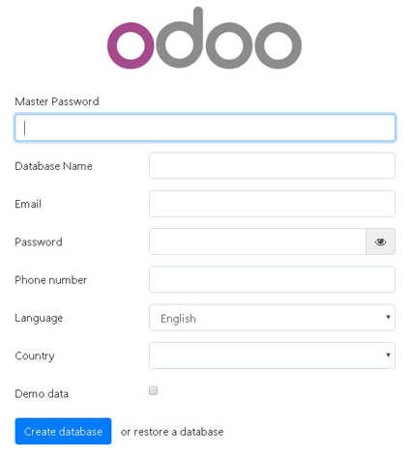Viewport: 412px width, 453px height.
Task: Click the Odoo logo at top
Action: pos(204,38)
